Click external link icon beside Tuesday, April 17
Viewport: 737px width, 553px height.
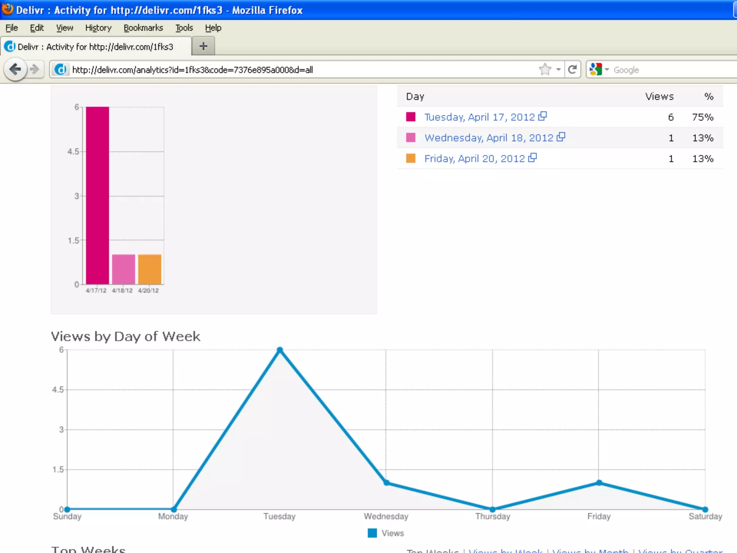(x=542, y=116)
